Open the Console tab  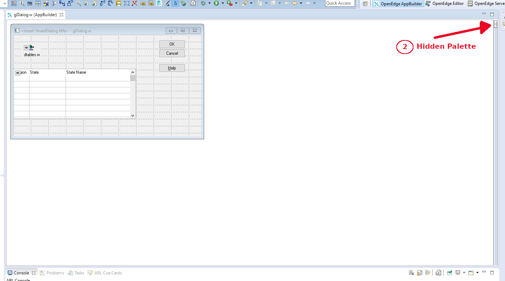(21, 273)
